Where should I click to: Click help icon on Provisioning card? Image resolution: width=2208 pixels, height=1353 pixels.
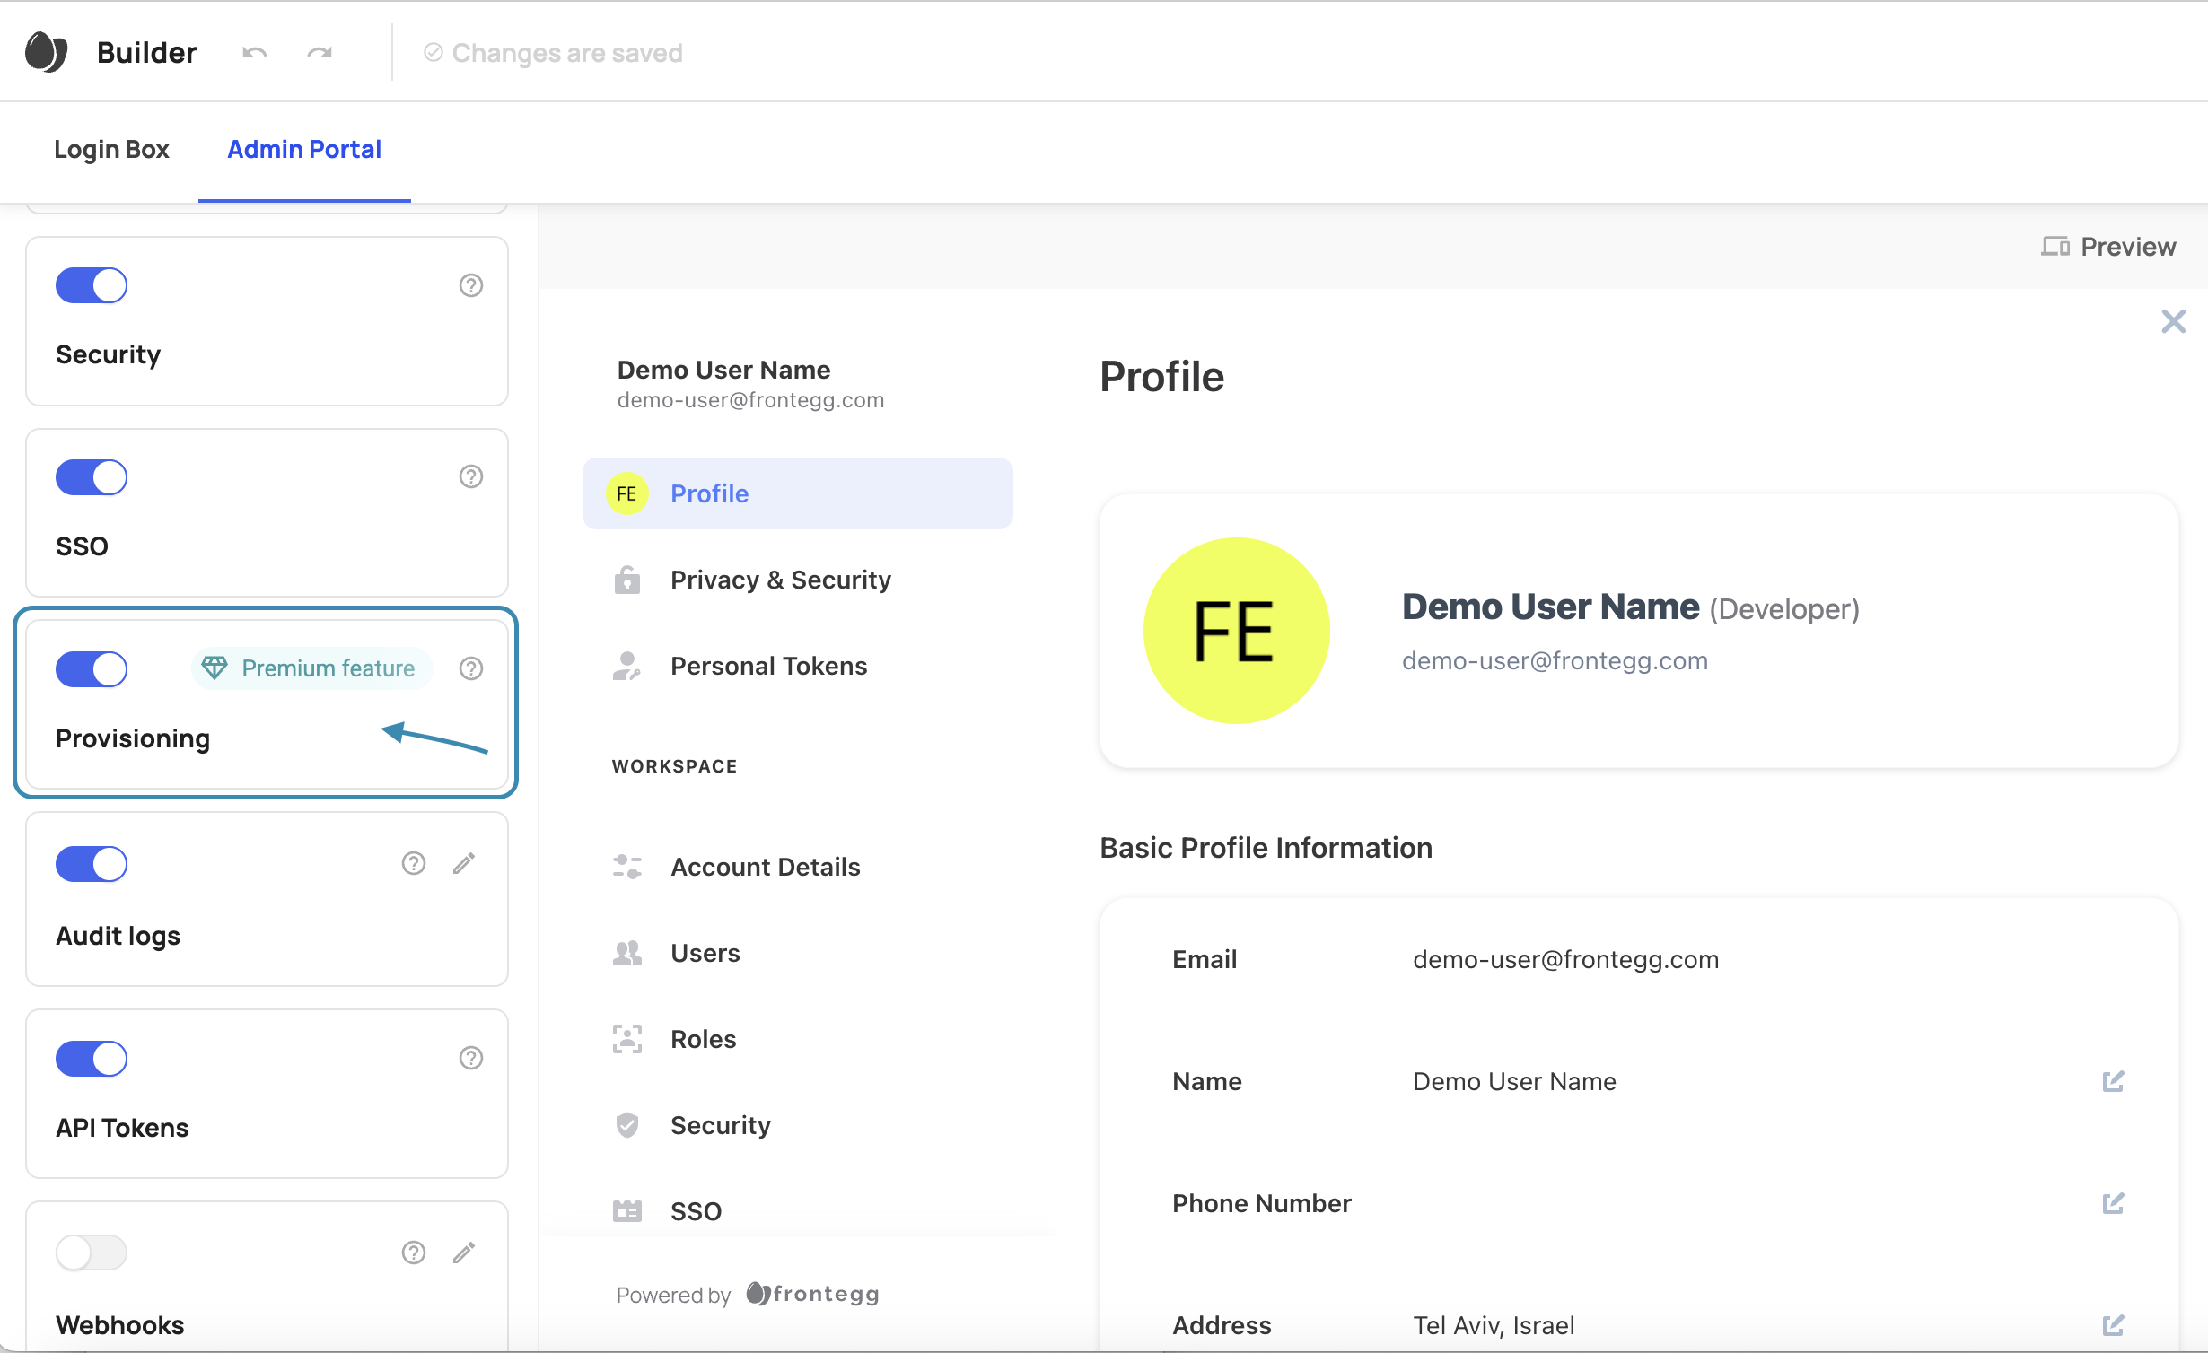(x=471, y=668)
